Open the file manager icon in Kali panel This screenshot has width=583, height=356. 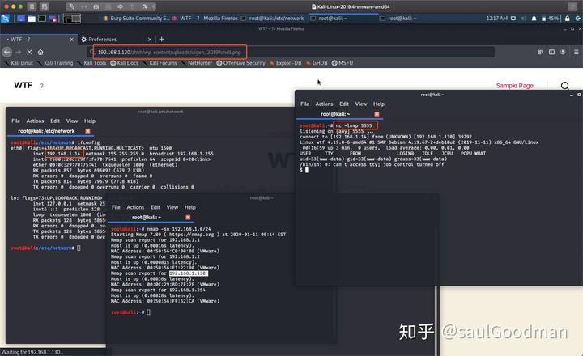click(32, 19)
